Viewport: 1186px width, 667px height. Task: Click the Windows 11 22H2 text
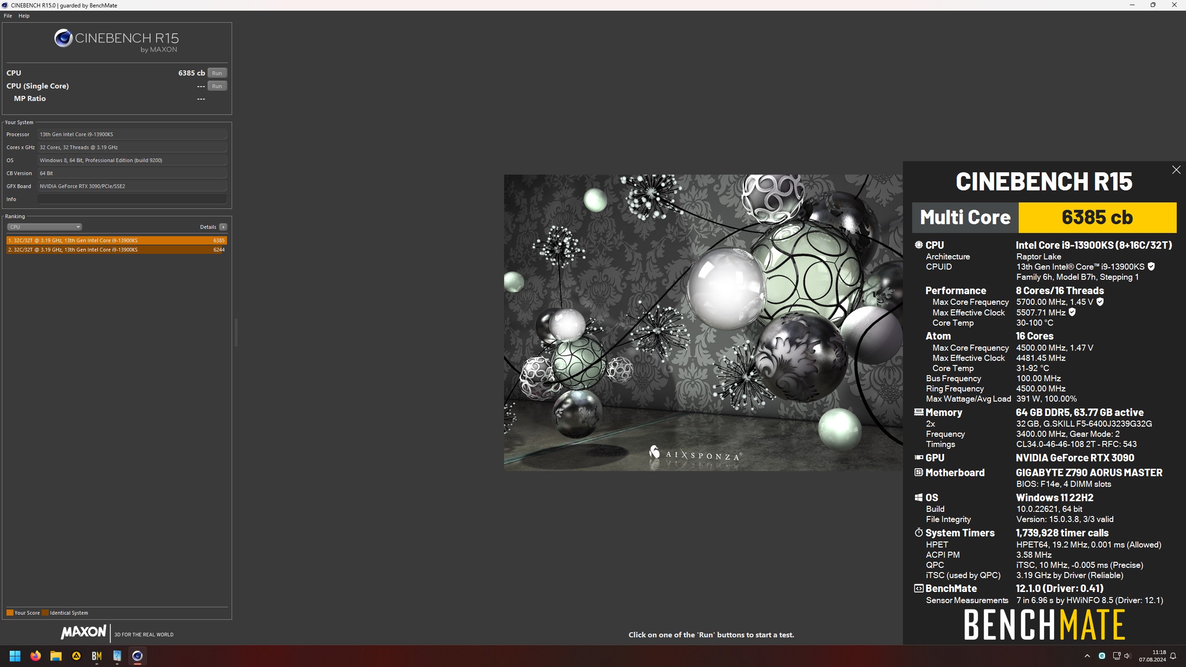[x=1054, y=497]
